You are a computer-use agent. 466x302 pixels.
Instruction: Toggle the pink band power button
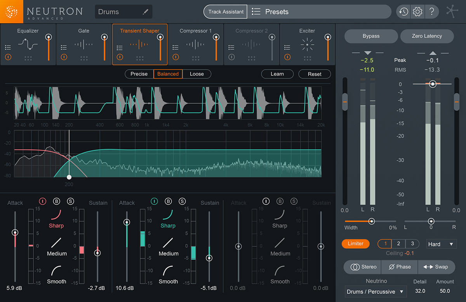click(43, 201)
